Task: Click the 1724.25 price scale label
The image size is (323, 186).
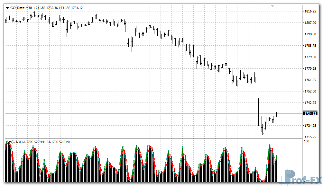Action: coord(310,126)
